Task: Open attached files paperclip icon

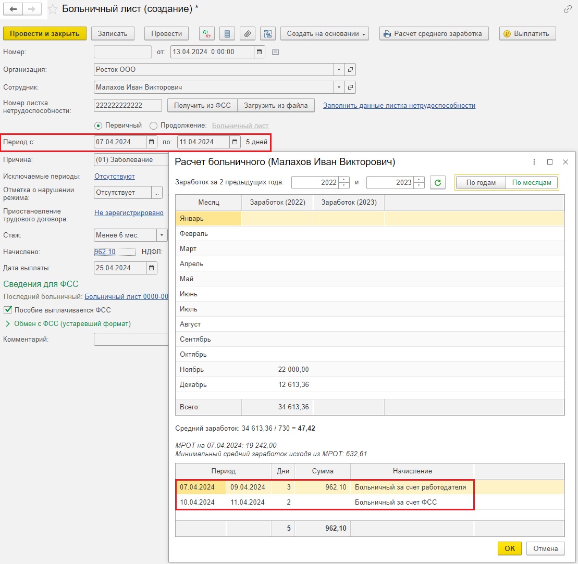Action: (248, 33)
